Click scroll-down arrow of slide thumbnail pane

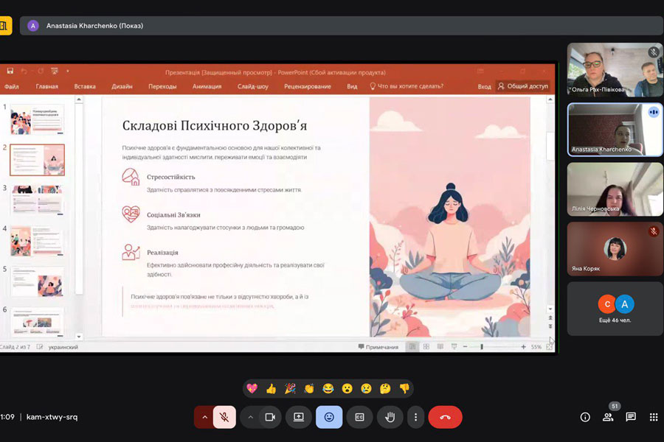pyautogui.click(x=79, y=337)
